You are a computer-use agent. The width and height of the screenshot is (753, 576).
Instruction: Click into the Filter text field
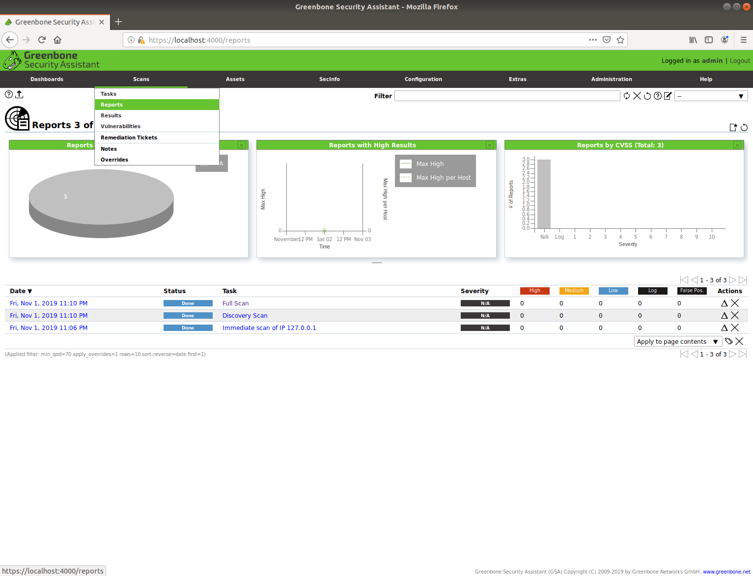click(x=507, y=96)
